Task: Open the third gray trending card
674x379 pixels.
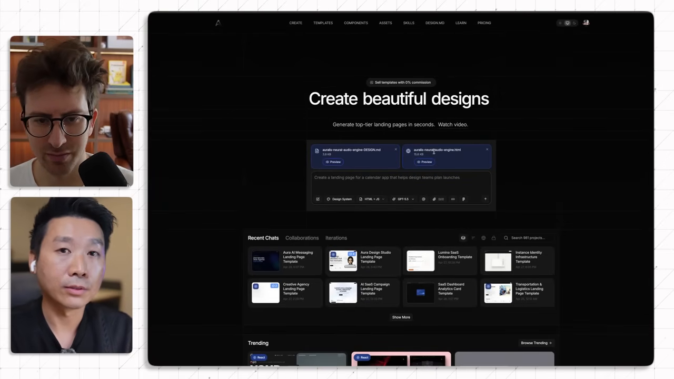Action: click(x=504, y=359)
